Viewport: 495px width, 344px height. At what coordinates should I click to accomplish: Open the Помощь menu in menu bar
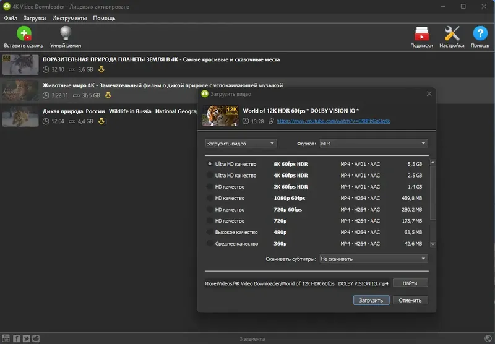click(x=104, y=18)
